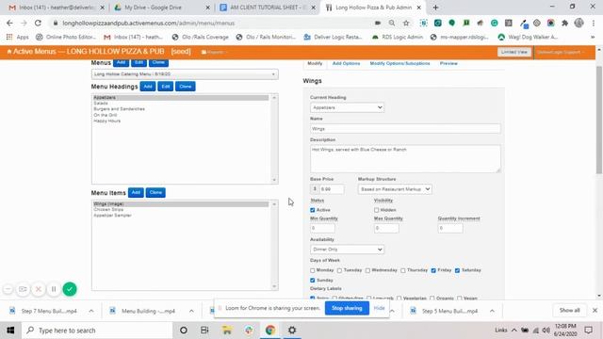Image resolution: width=603 pixels, height=339 pixels.
Task: Switch to the Modify tab
Action: [x=315, y=63]
